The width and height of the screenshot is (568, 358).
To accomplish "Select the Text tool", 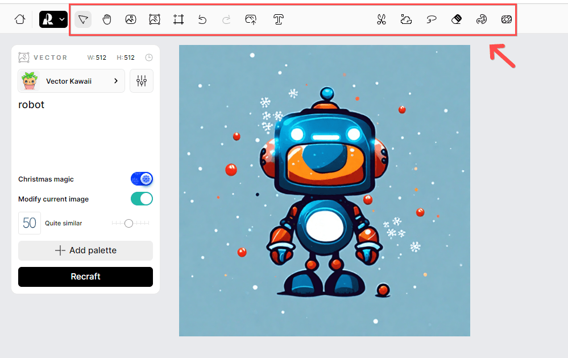I will click(278, 19).
